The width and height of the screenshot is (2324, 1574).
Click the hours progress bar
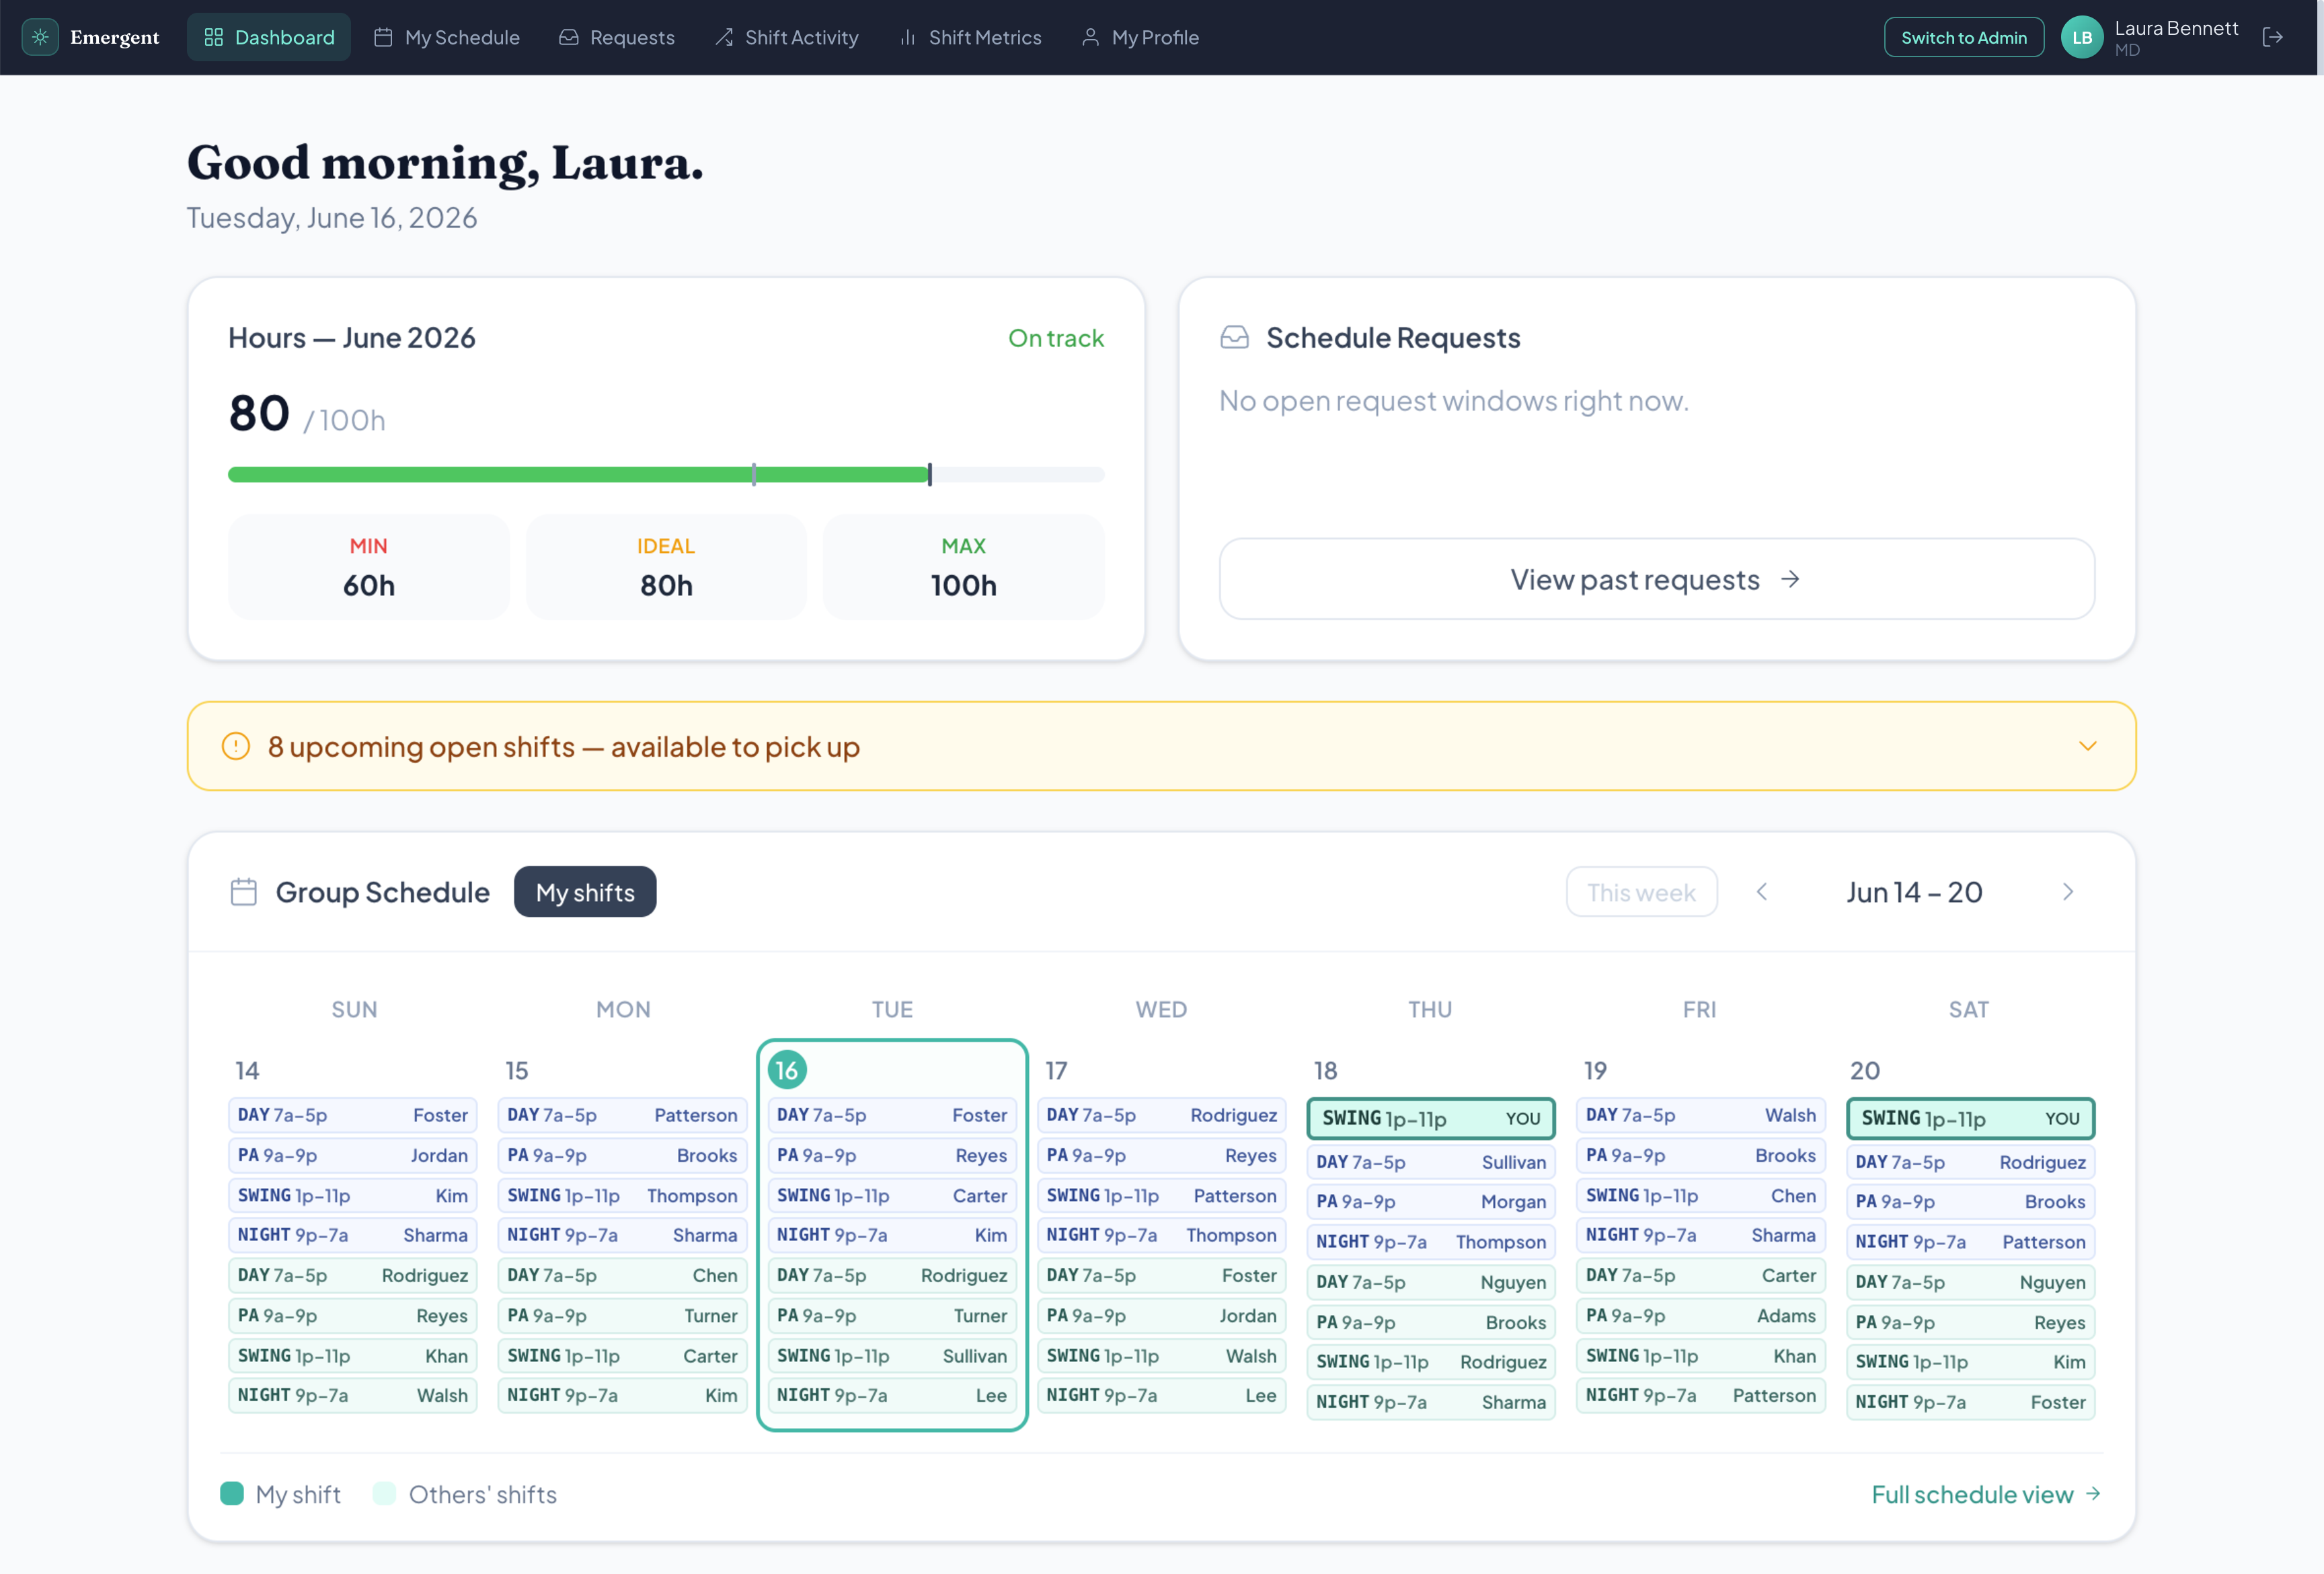(666, 474)
